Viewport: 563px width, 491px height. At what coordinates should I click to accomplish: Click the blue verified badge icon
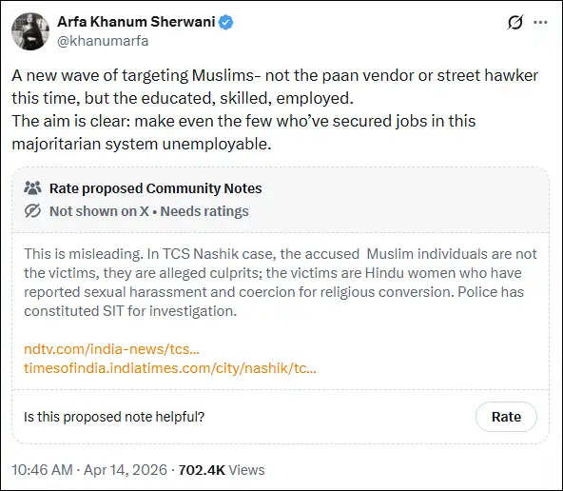pos(225,22)
